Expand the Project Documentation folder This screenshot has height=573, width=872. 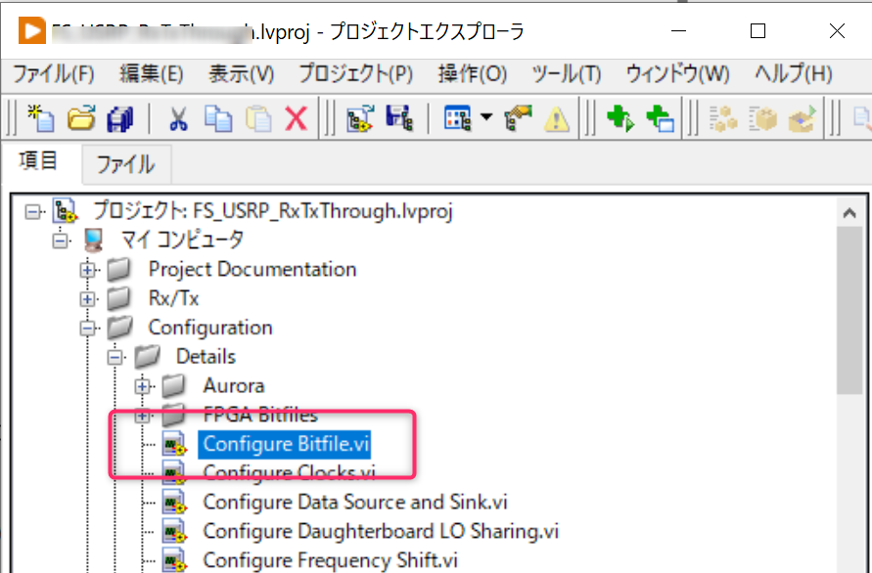pos(87,270)
